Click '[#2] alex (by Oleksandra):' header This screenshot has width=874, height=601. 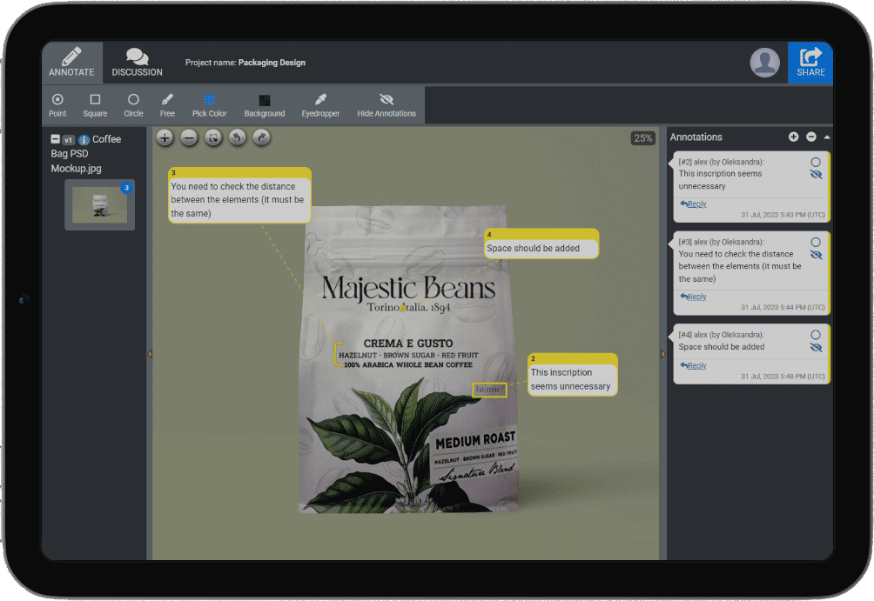coord(721,162)
